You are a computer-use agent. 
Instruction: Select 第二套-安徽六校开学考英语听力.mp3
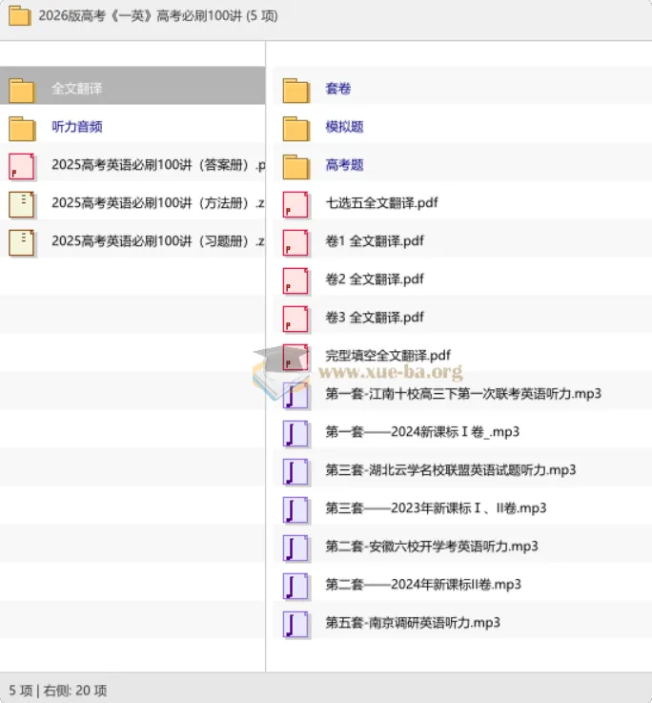[432, 546]
